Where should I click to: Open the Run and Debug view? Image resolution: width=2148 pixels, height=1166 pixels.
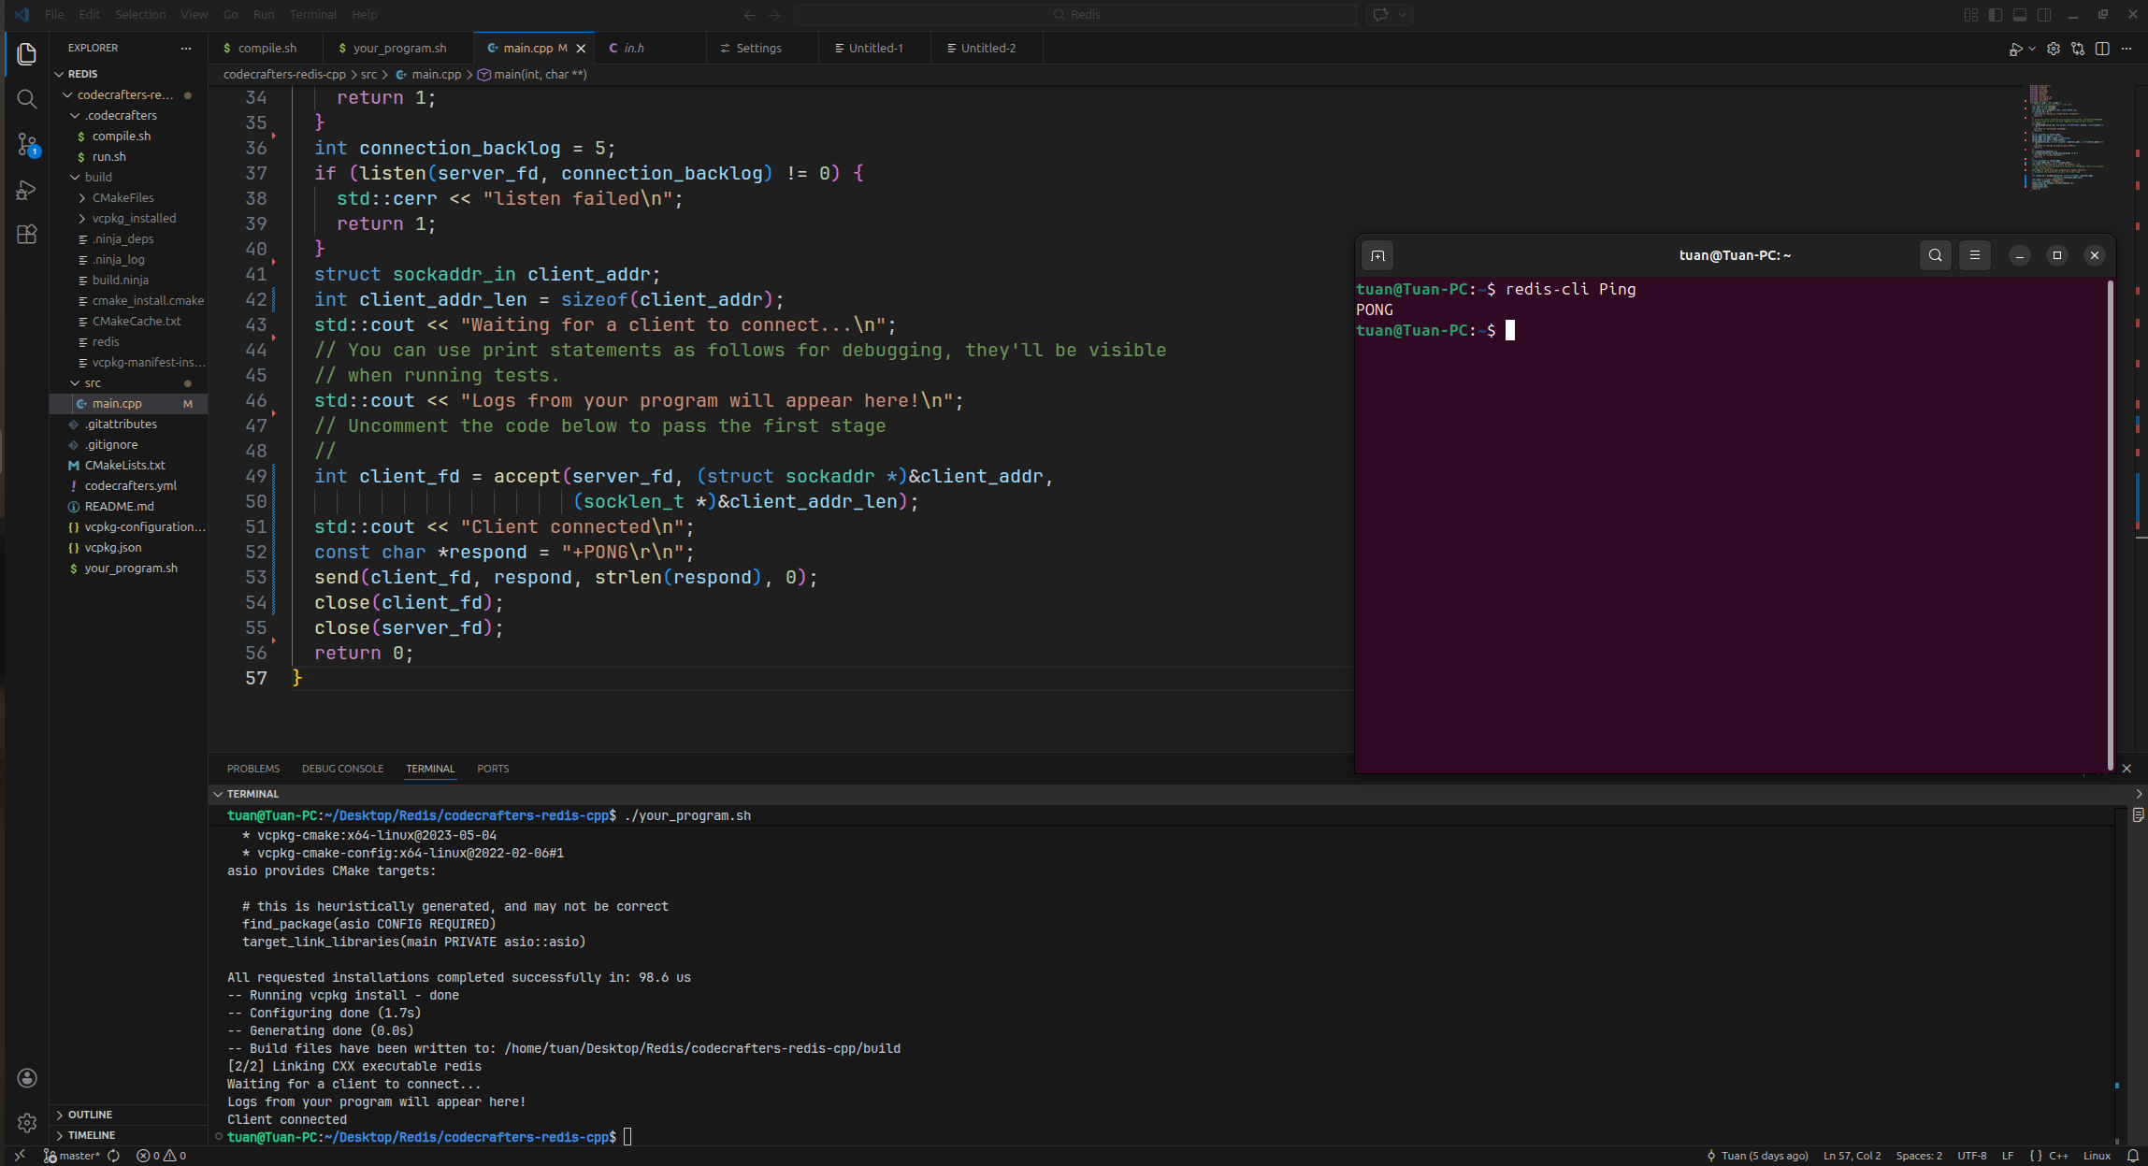[26, 190]
